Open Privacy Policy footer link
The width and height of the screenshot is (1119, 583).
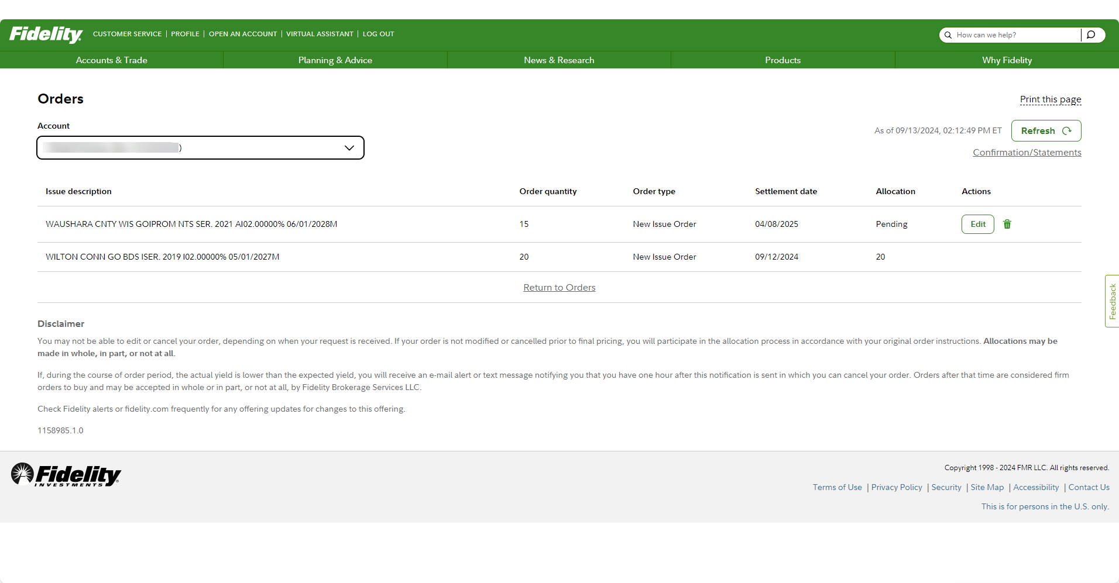pyautogui.click(x=896, y=487)
